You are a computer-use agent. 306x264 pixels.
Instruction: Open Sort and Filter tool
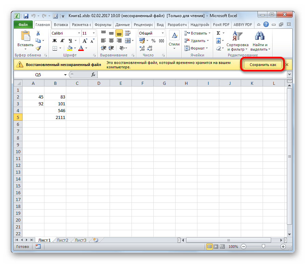click(237, 41)
